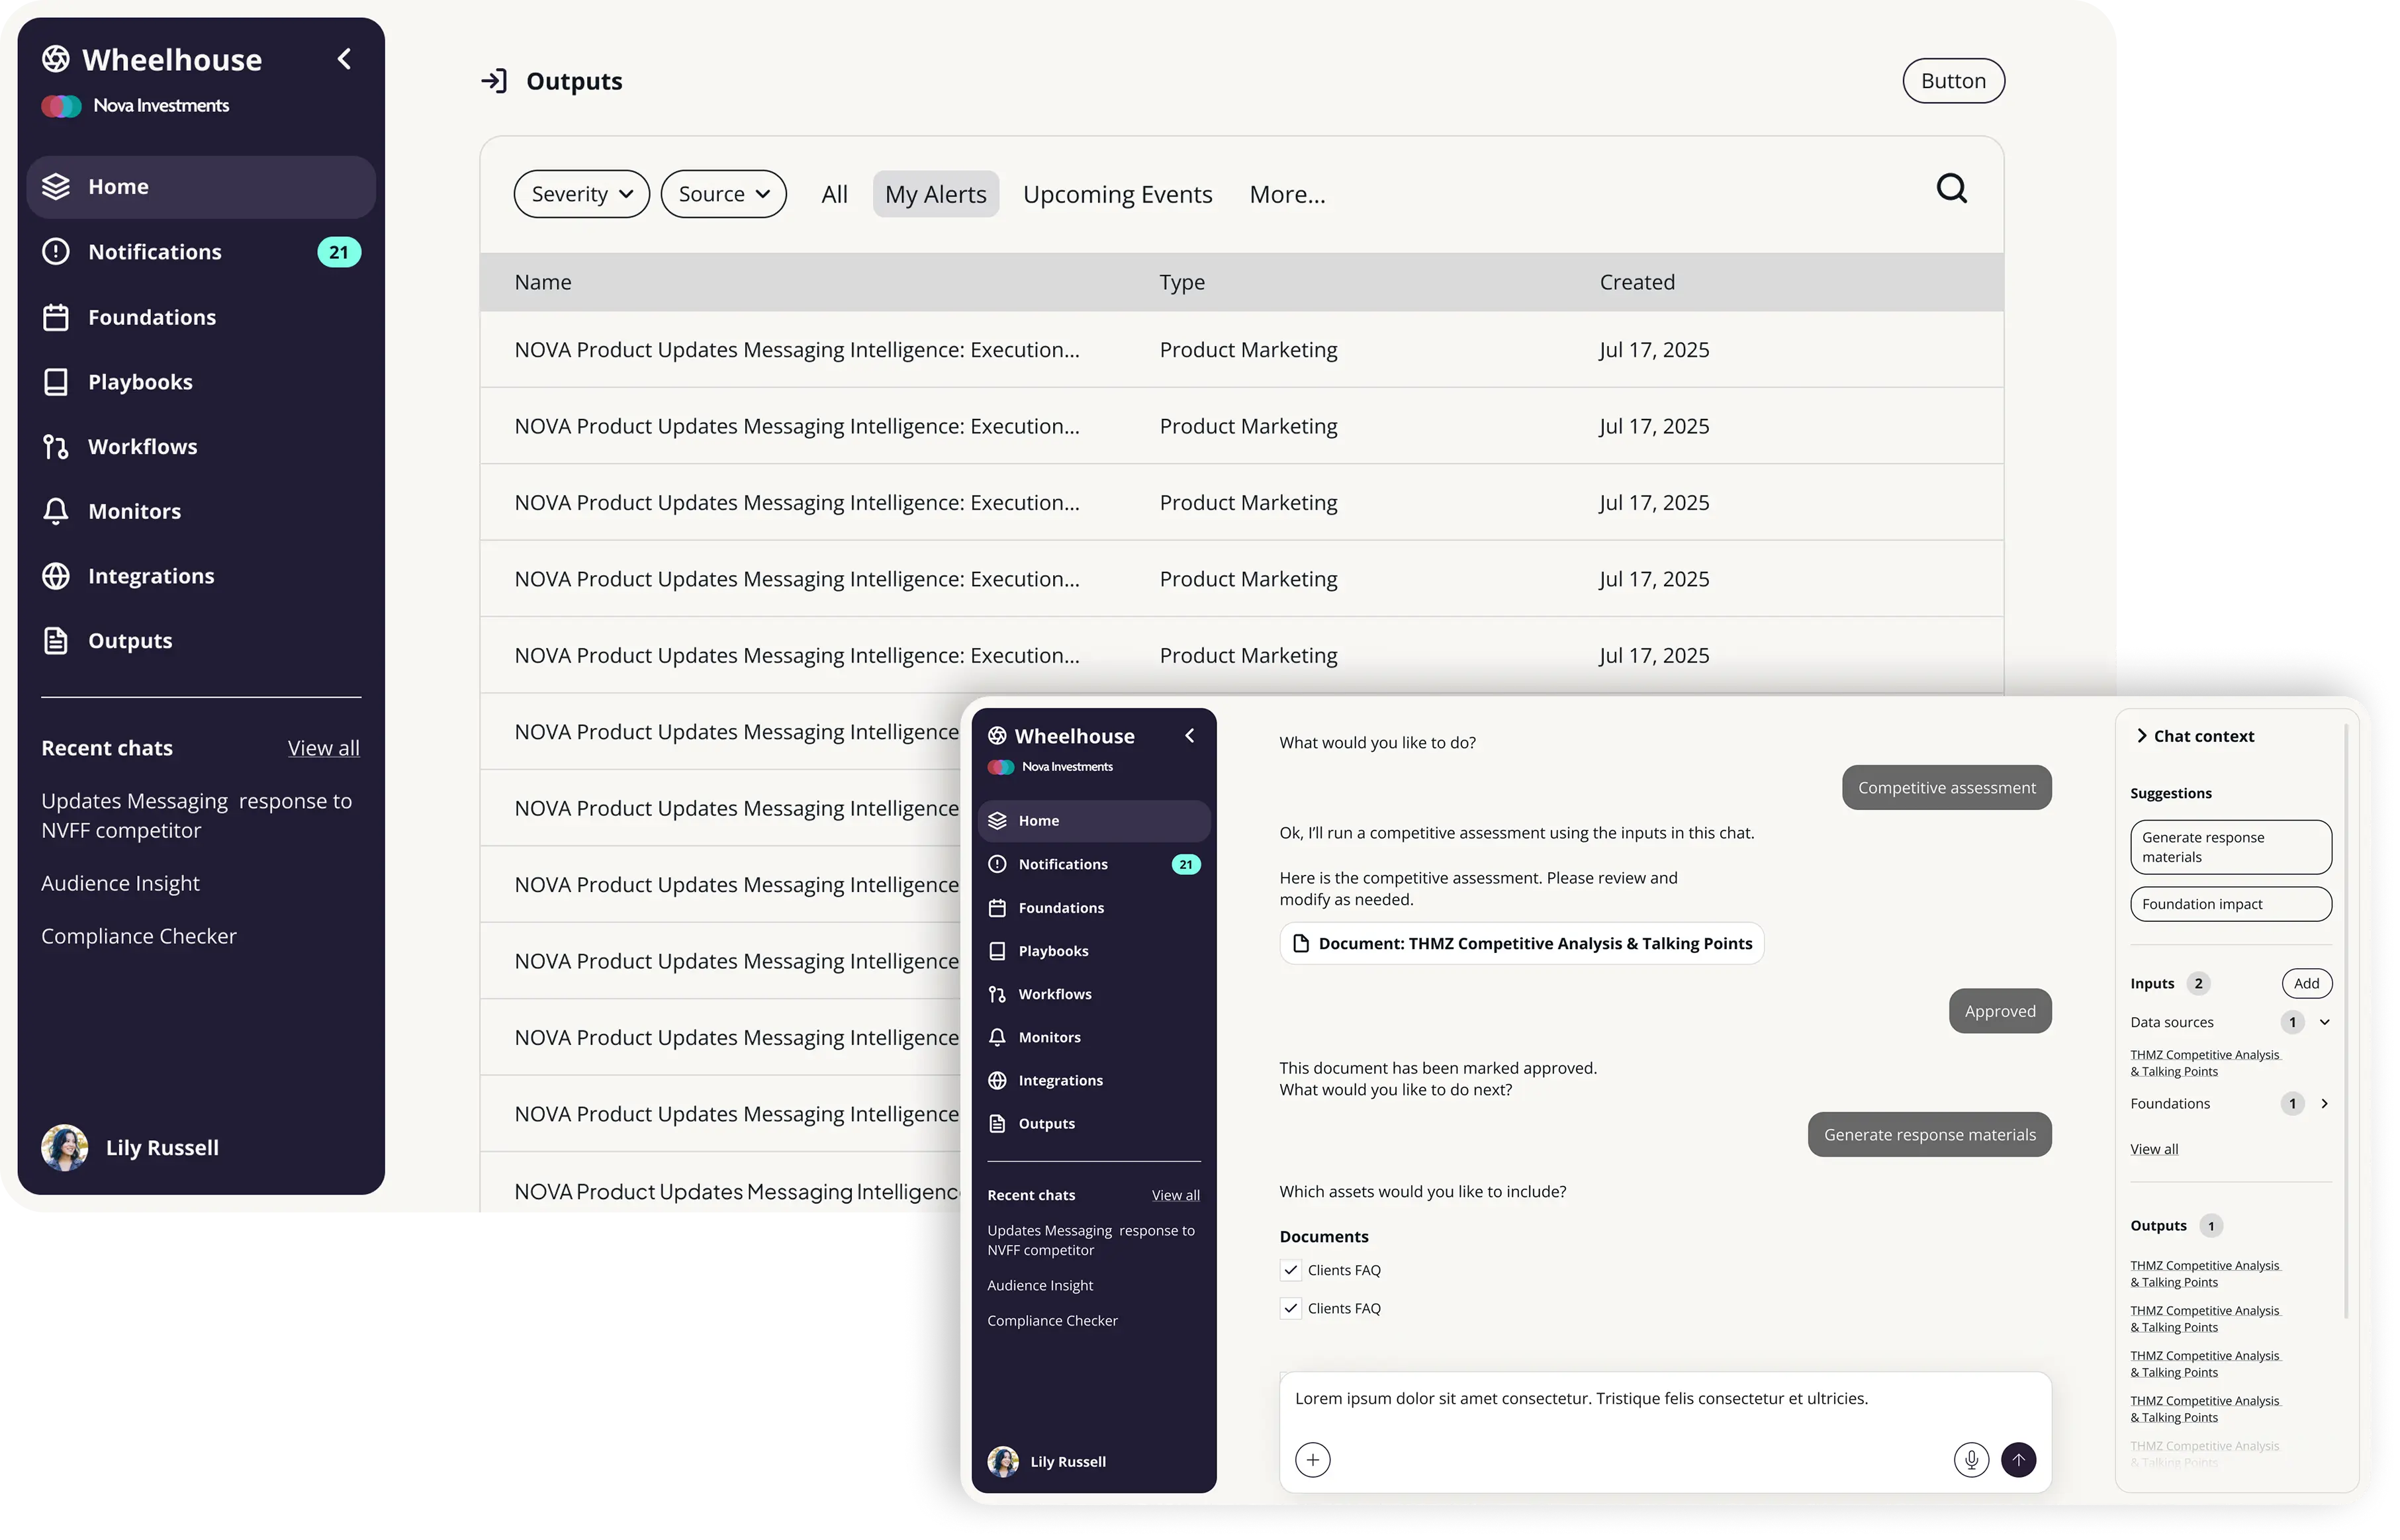The height and width of the screenshot is (1540, 2400).
Task: Uncheck the first Clients FAQ checkbox
Action: (1291, 1270)
